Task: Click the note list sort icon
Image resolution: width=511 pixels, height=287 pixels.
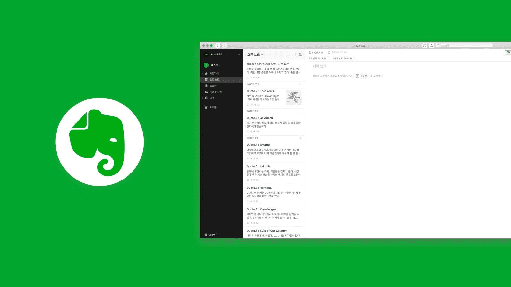Action: 295,54
